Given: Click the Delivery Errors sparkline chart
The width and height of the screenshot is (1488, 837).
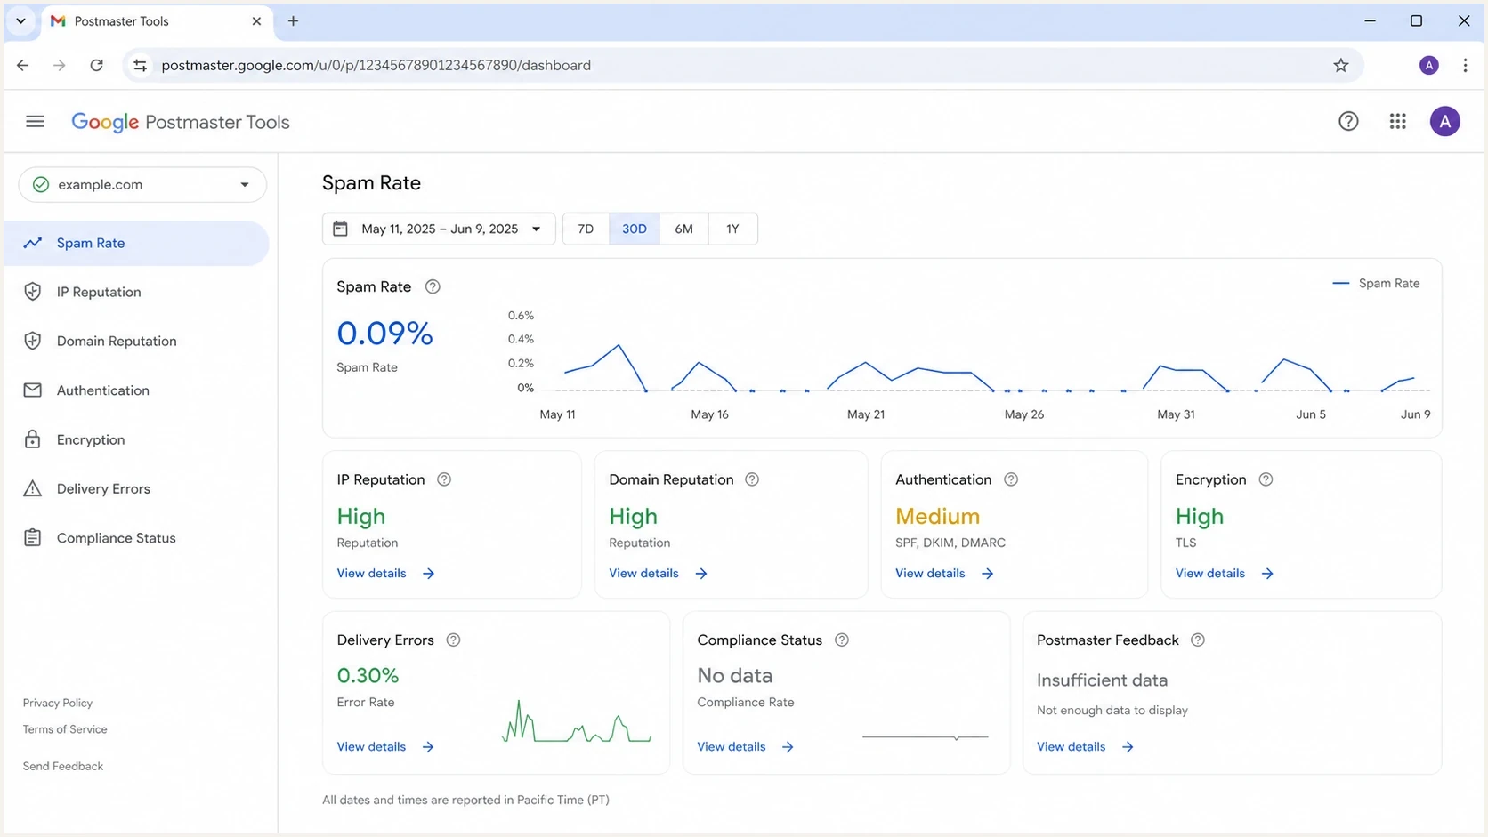Looking at the screenshot, I should click(577, 721).
